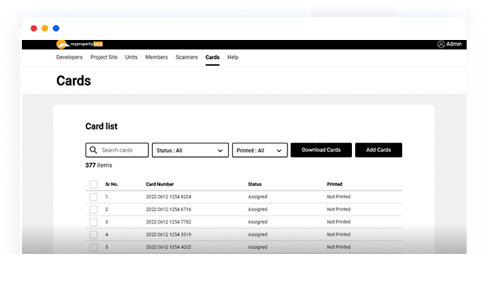Screen dimensions: 489x283
Task: Click the Printed column header
Action: (335, 184)
